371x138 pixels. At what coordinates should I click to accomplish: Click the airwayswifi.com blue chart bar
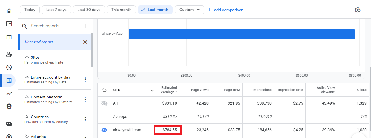point(242,34)
